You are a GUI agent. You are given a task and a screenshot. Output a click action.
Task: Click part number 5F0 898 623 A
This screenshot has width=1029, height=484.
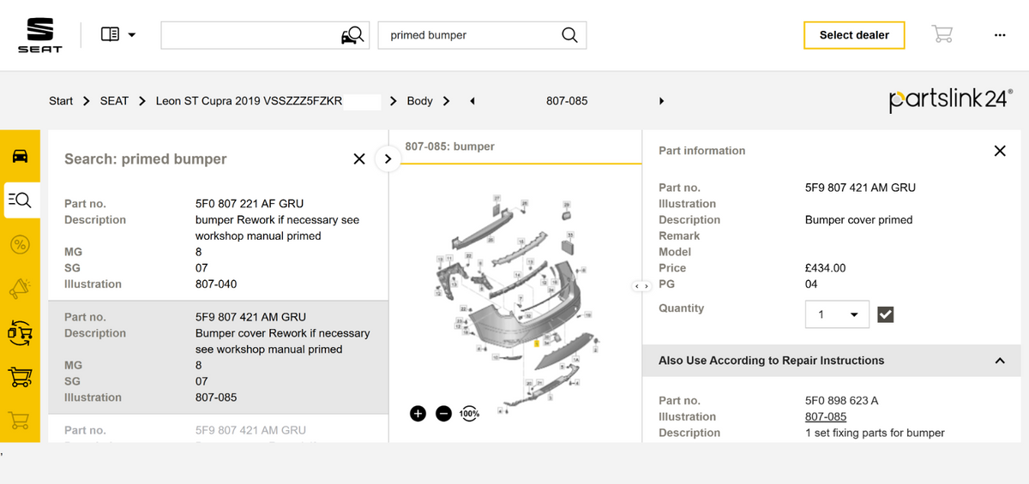click(x=842, y=401)
